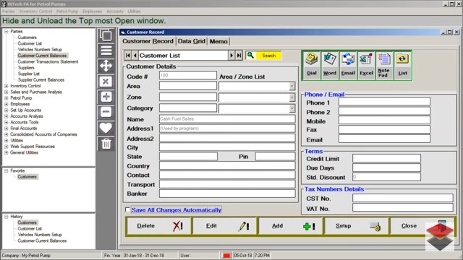
Task: Expand Accounts Analysis tree node
Action: click(7, 116)
